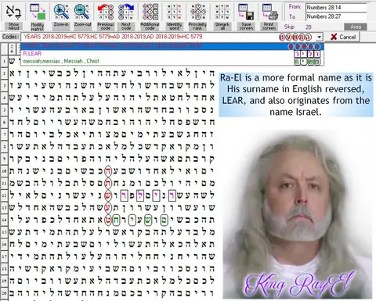The width and height of the screenshot is (376, 301).
Task: Toggle the Show nikud icon
Action: click(x=13, y=12)
